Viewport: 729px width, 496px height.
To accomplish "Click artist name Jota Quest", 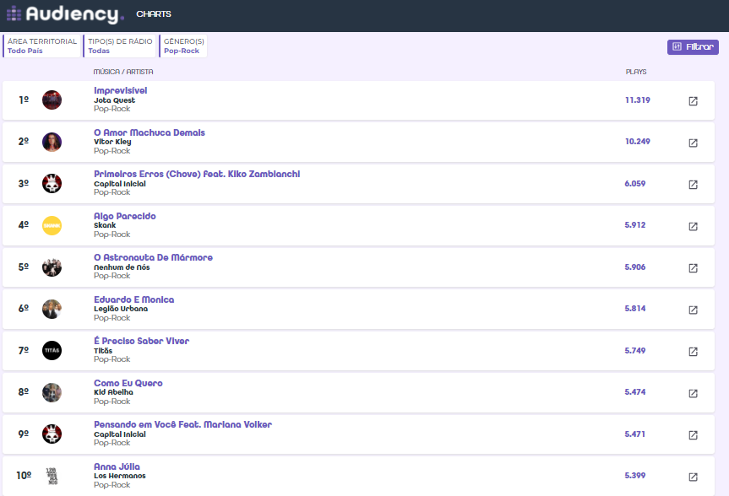I will [114, 100].
